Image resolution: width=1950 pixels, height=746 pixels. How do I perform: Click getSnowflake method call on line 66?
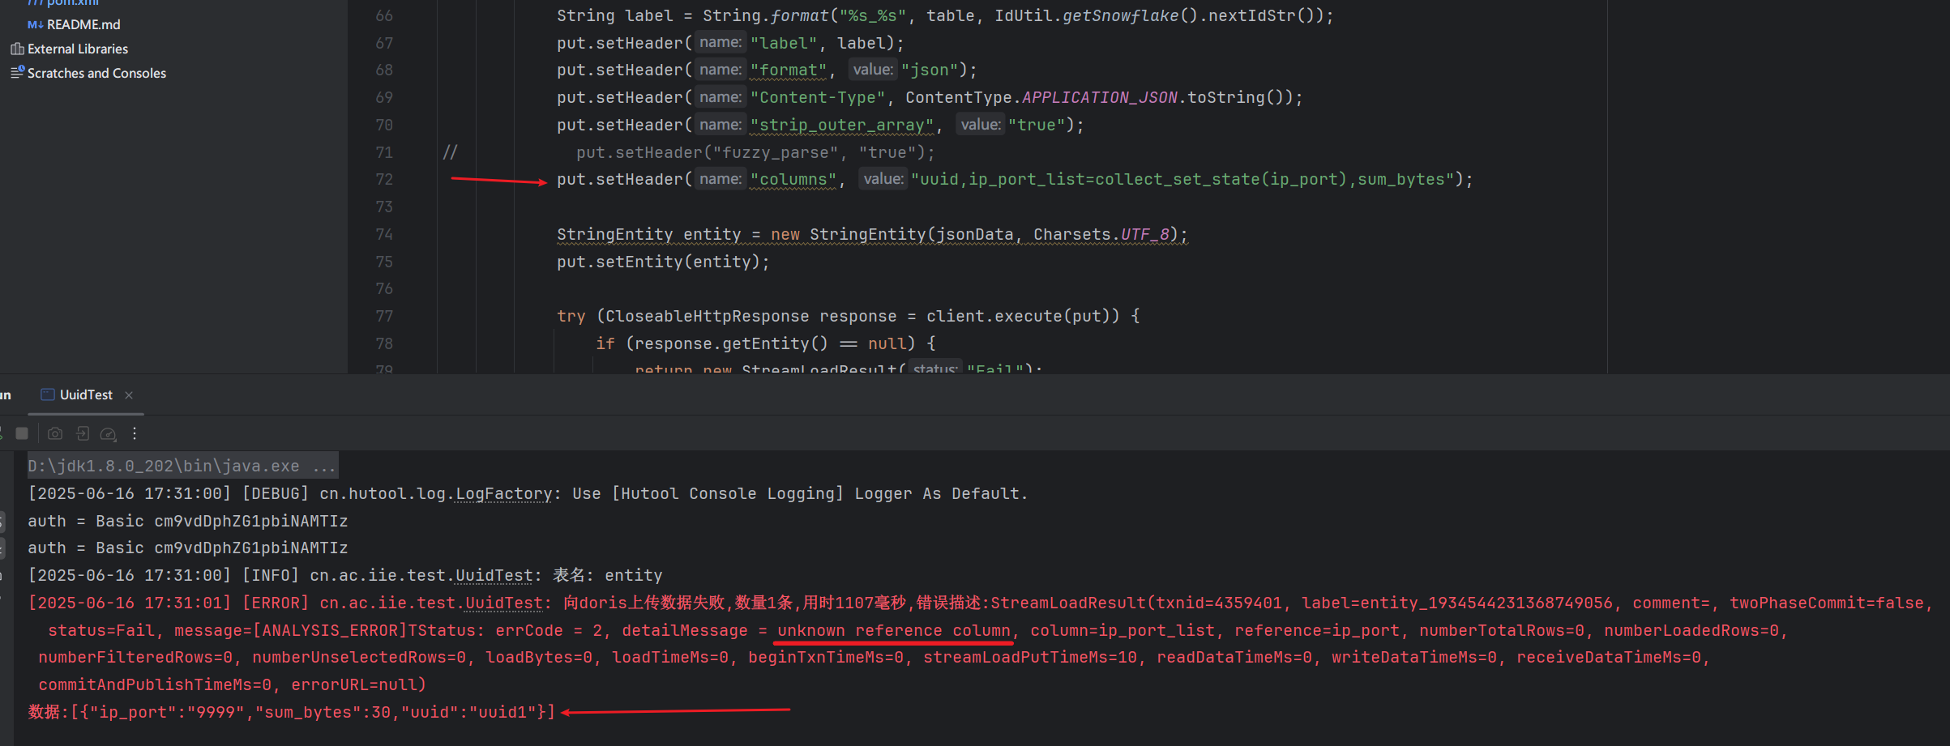(x=1120, y=15)
